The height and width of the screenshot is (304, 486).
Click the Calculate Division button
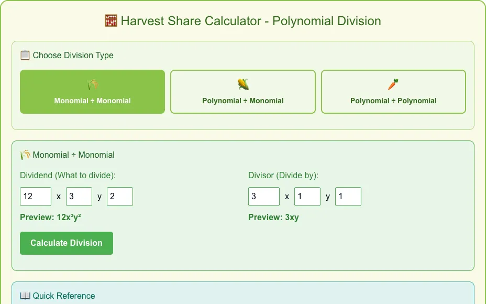[x=67, y=243]
